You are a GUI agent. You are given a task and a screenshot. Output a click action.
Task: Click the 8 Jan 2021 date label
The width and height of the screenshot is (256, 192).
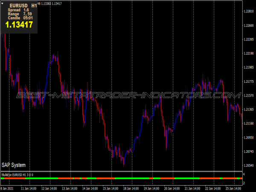point(7,189)
